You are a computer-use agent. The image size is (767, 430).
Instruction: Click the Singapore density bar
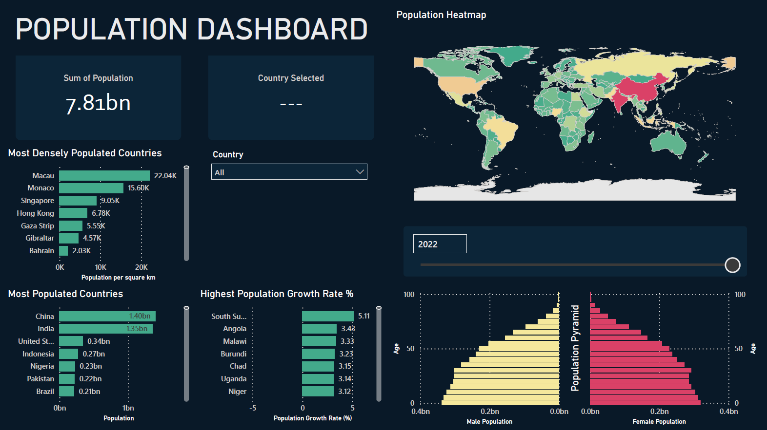click(x=78, y=201)
